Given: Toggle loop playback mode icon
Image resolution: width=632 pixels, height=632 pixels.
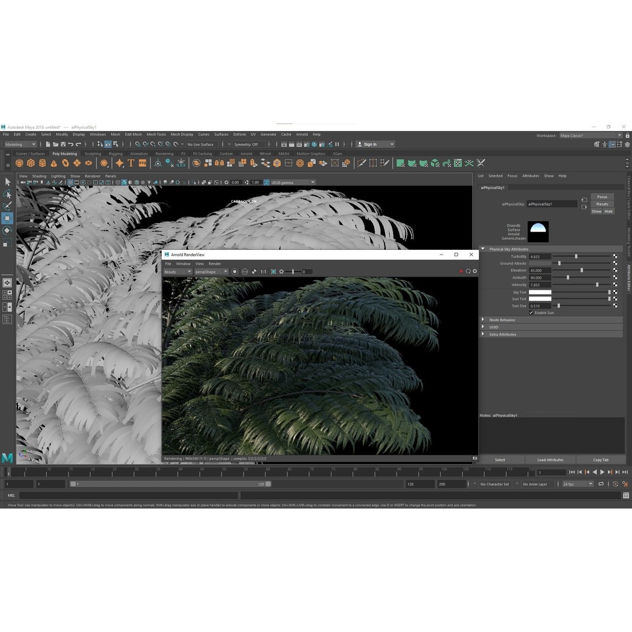Looking at the screenshot, I should click(x=601, y=484).
